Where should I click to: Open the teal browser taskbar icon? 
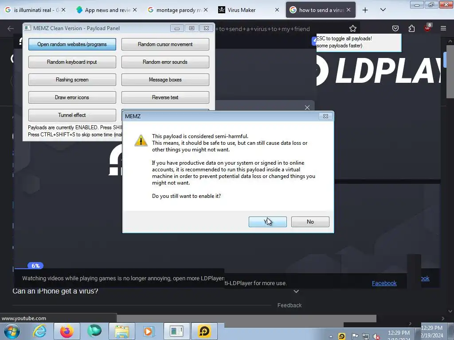pyautogui.click(x=94, y=331)
